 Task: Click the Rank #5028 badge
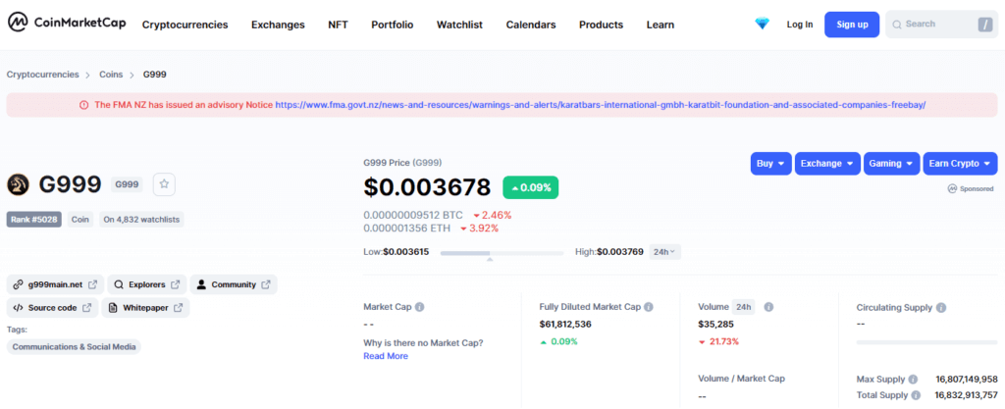click(x=34, y=220)
